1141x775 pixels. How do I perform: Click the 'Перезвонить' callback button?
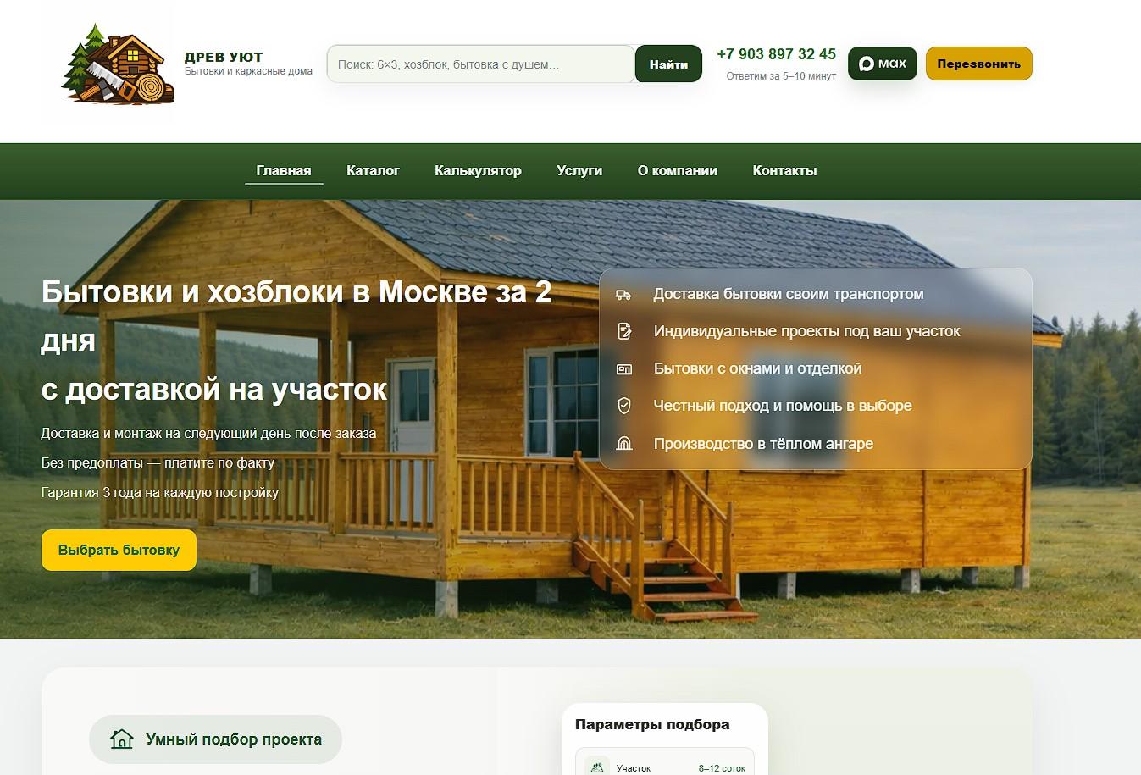pyautogui.click(x=978, y=63)
